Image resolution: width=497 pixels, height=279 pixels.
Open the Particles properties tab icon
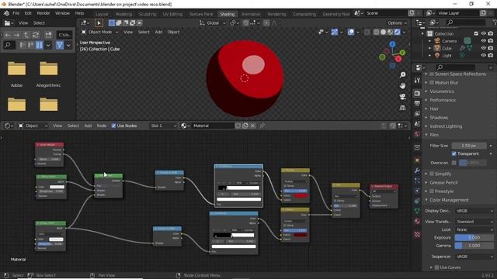point(417,181)
